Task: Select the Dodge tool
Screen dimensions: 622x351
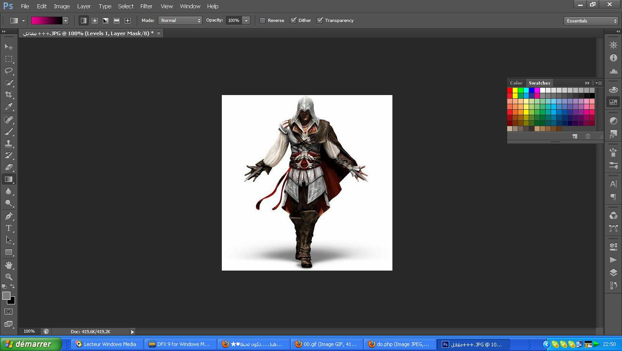Action: click(9, 203)
